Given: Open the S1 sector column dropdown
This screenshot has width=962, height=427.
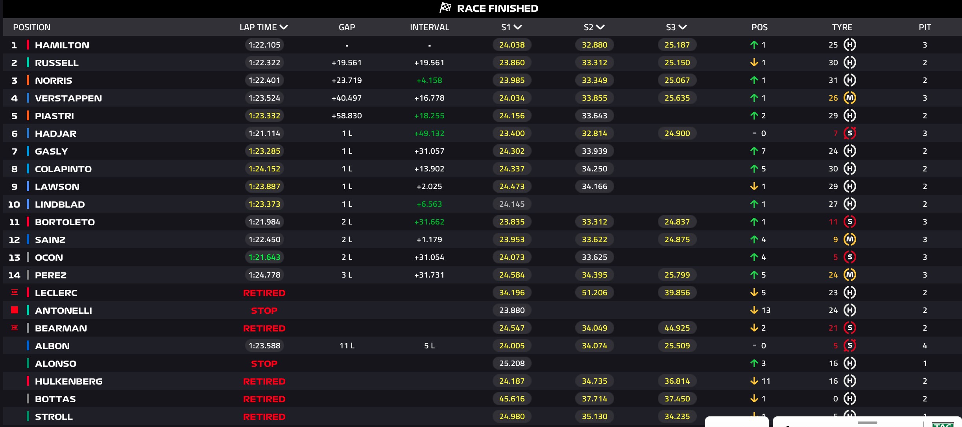Looking at the screenshot, I should 518,27.
